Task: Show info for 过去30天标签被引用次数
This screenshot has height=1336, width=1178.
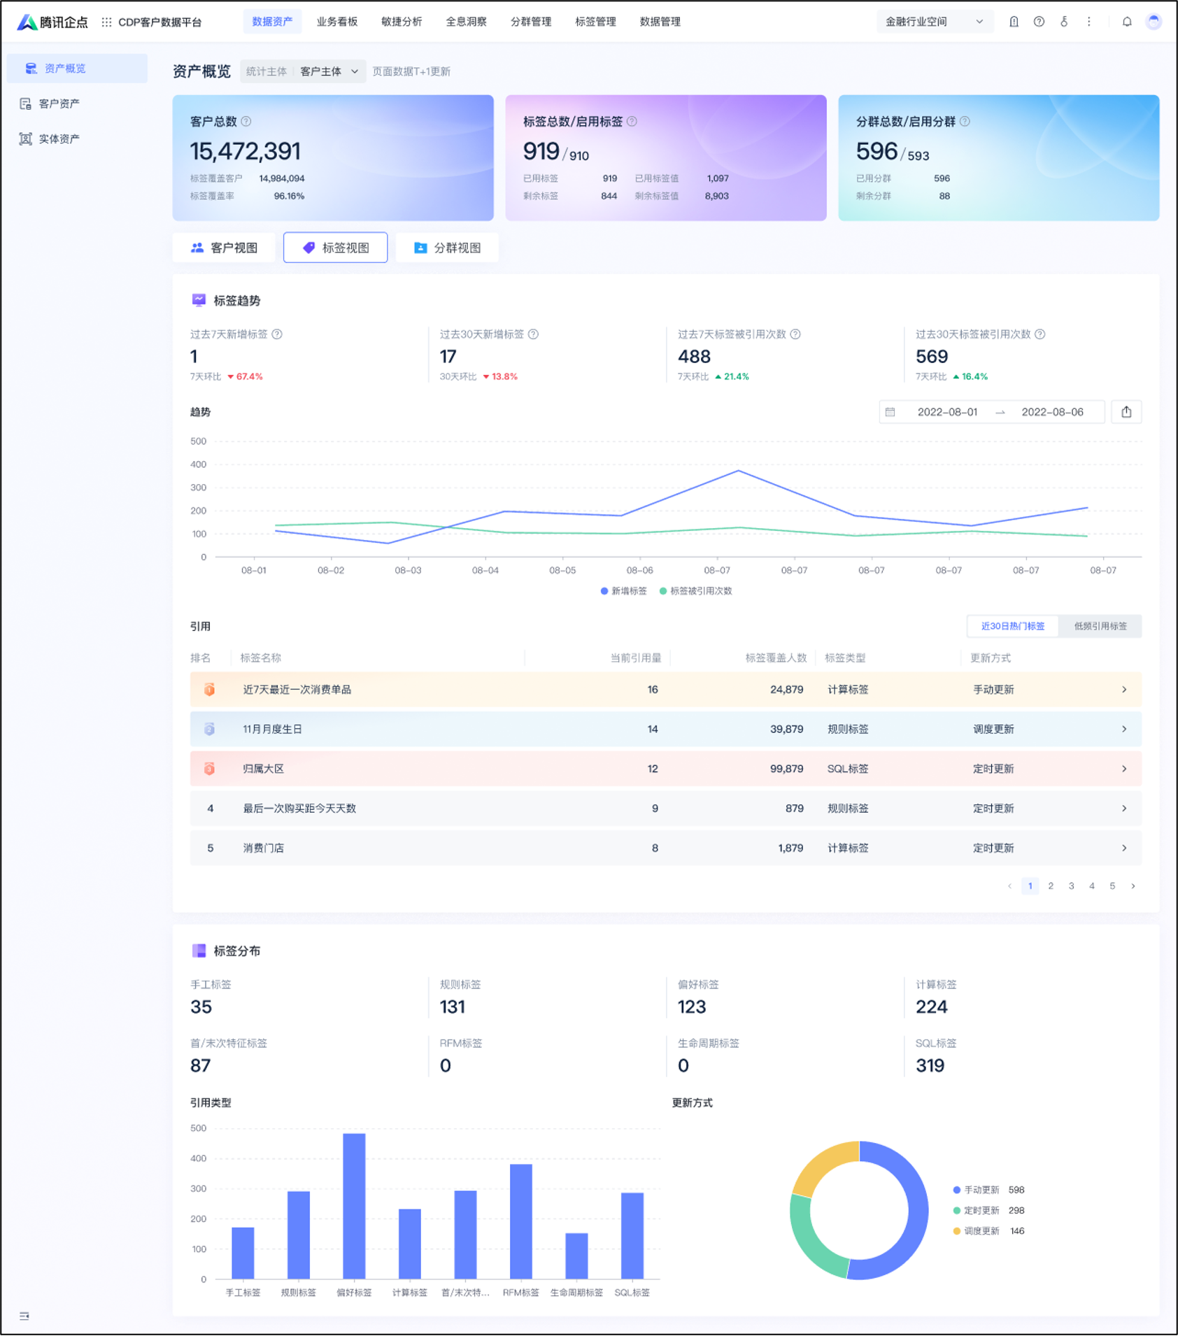Action: 1040,334
